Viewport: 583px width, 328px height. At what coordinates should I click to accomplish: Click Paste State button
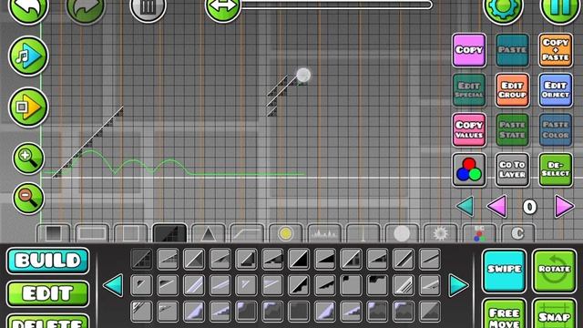[x=512, y=129]
